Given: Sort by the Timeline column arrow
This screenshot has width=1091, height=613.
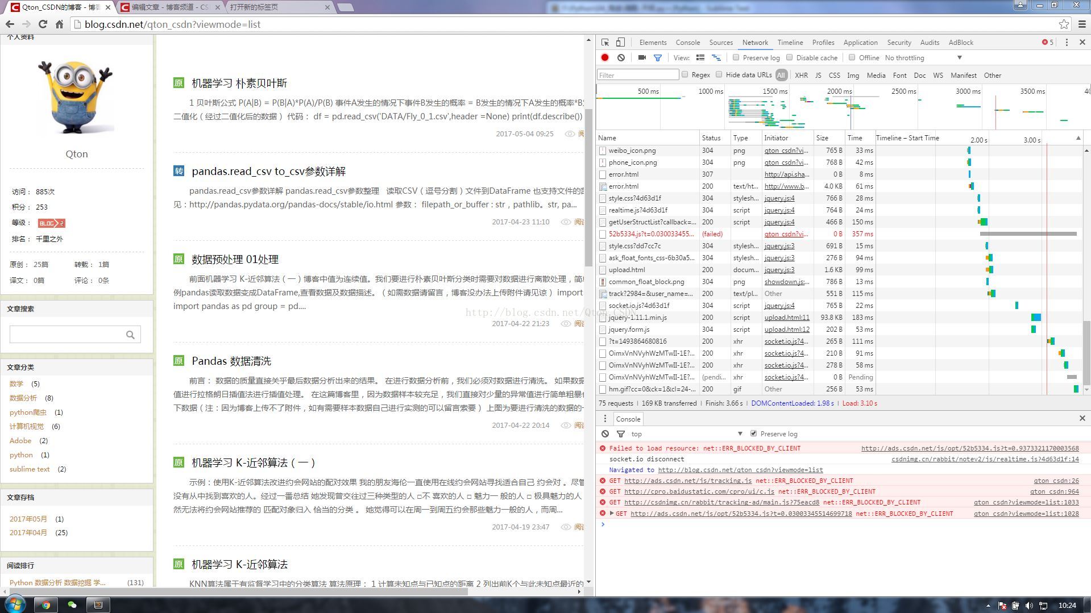Looking at the screenshot, I should pos(1078,138).
